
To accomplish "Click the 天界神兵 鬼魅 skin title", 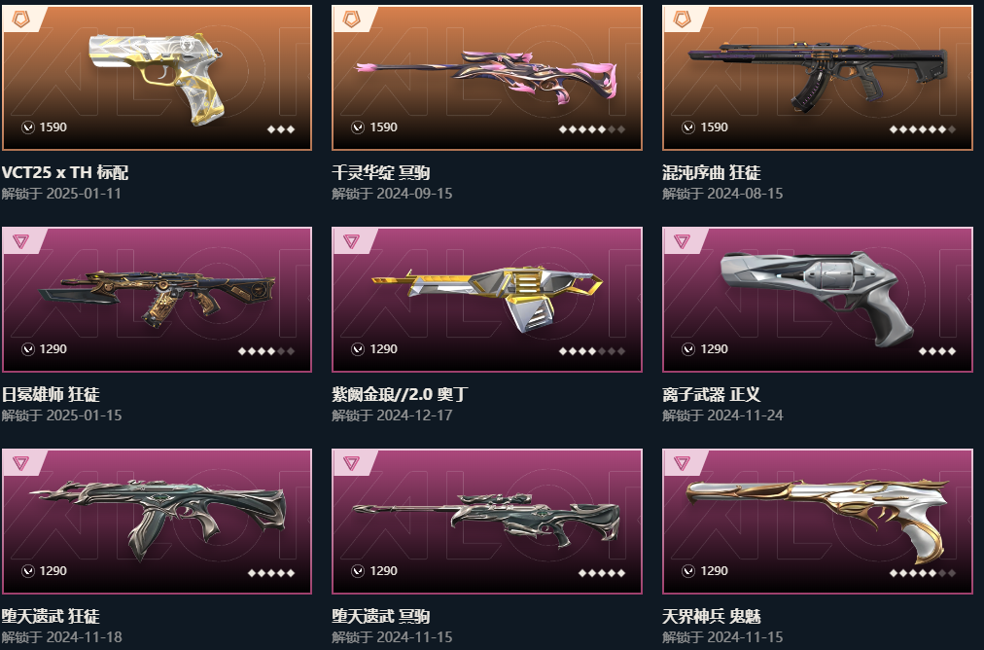I will click(712, 616).
